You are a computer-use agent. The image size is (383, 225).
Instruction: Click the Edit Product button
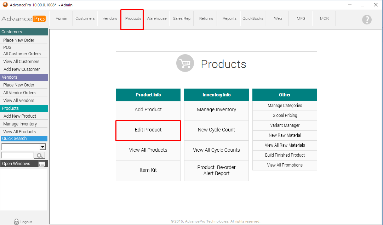click(148, 130)
